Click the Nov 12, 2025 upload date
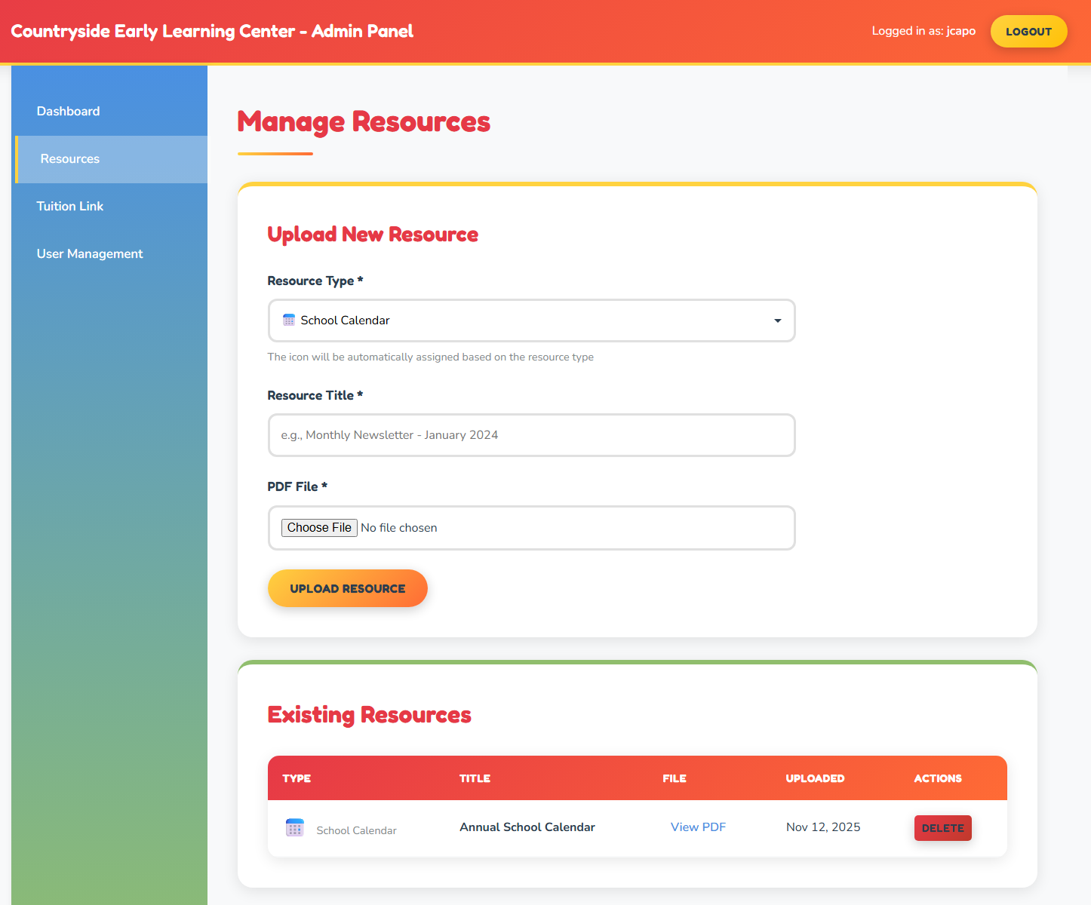 coord(822,827)
